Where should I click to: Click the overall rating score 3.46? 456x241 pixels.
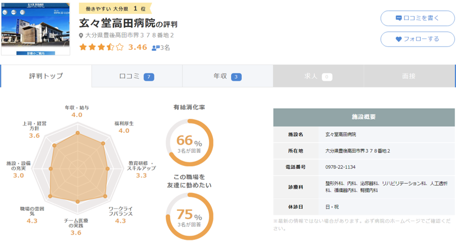tap(138, 47)
